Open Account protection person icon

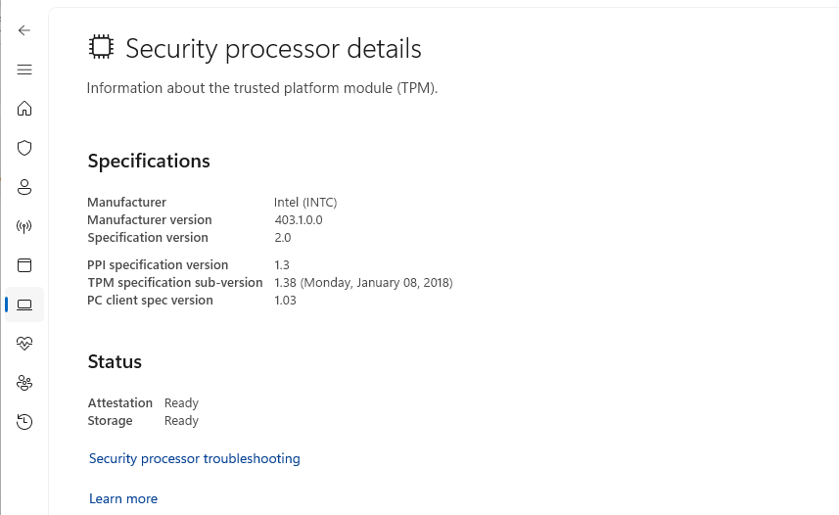coord(24,187)
